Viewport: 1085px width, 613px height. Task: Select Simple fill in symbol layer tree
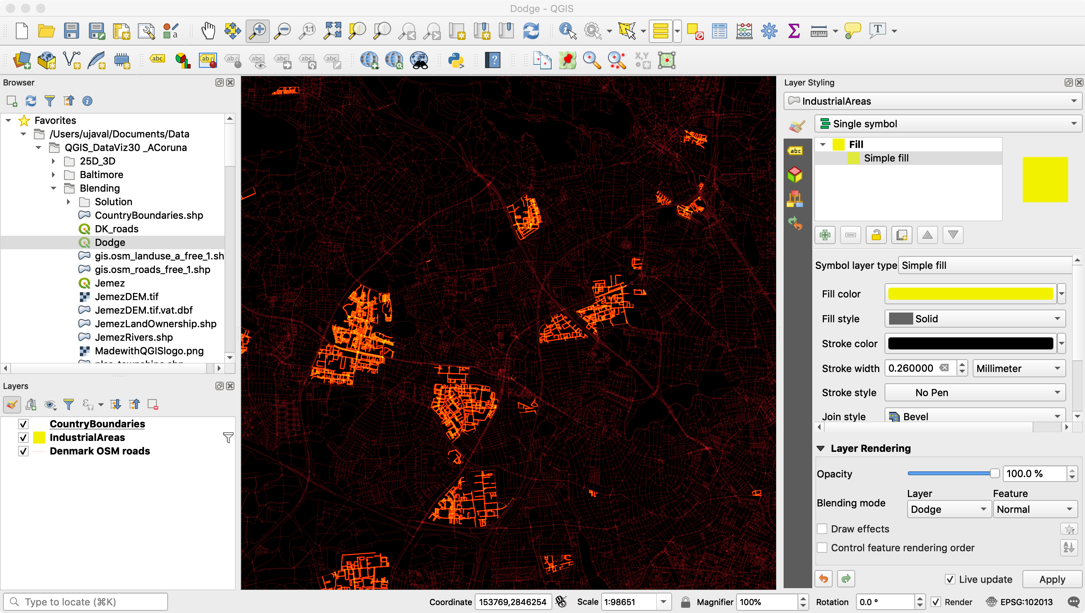point(886,158)
